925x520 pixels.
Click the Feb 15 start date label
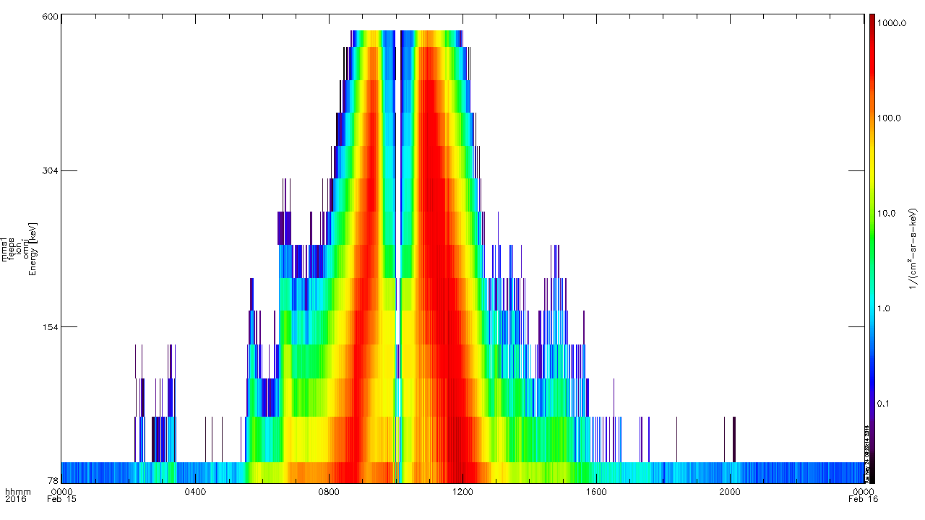click(x=61, y=499)
